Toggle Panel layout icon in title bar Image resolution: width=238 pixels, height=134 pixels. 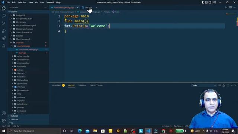click(206, 2)
